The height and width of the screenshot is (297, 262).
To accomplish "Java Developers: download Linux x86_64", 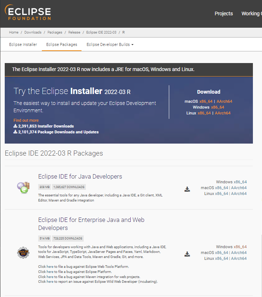I will [222, 194].
